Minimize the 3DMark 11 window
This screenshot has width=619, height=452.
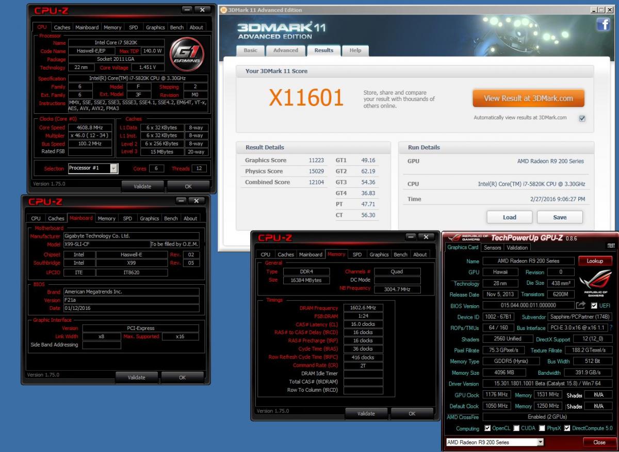tap(594, 10)
